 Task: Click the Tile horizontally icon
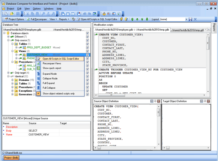(x=68, y=14)
